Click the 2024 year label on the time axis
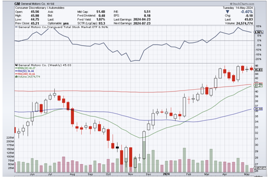Viewport: 268px width, 179px height. coord(166,174)
